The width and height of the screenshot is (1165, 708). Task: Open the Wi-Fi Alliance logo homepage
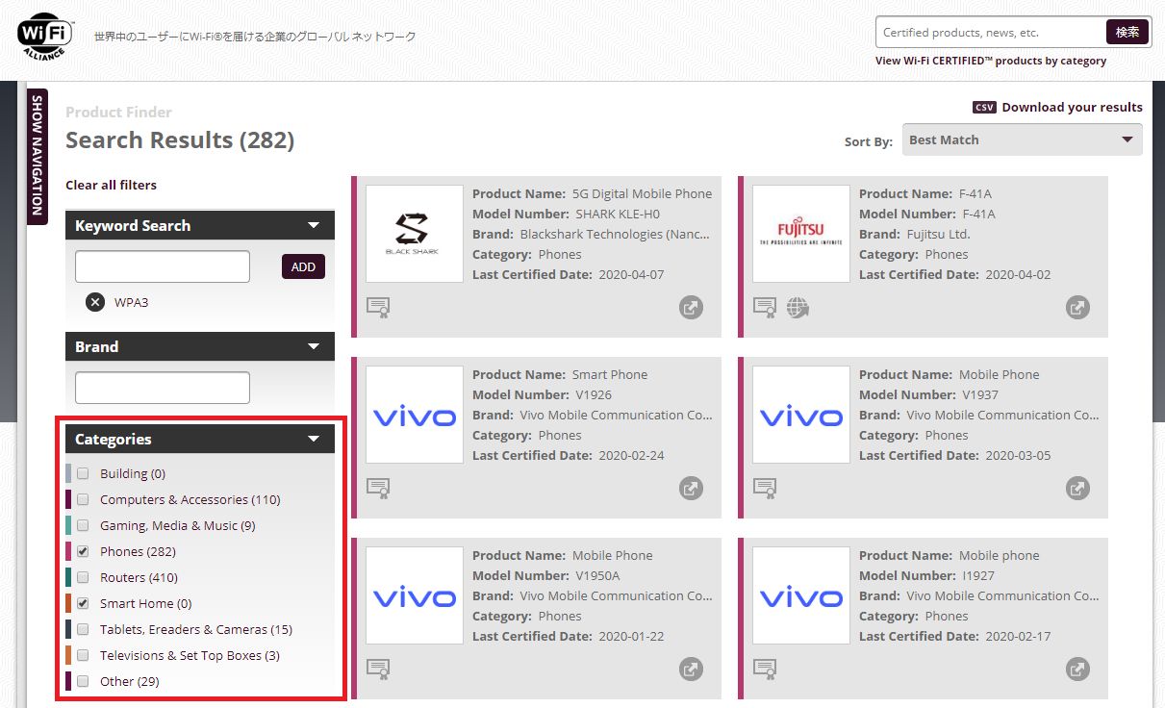[44, 37]
